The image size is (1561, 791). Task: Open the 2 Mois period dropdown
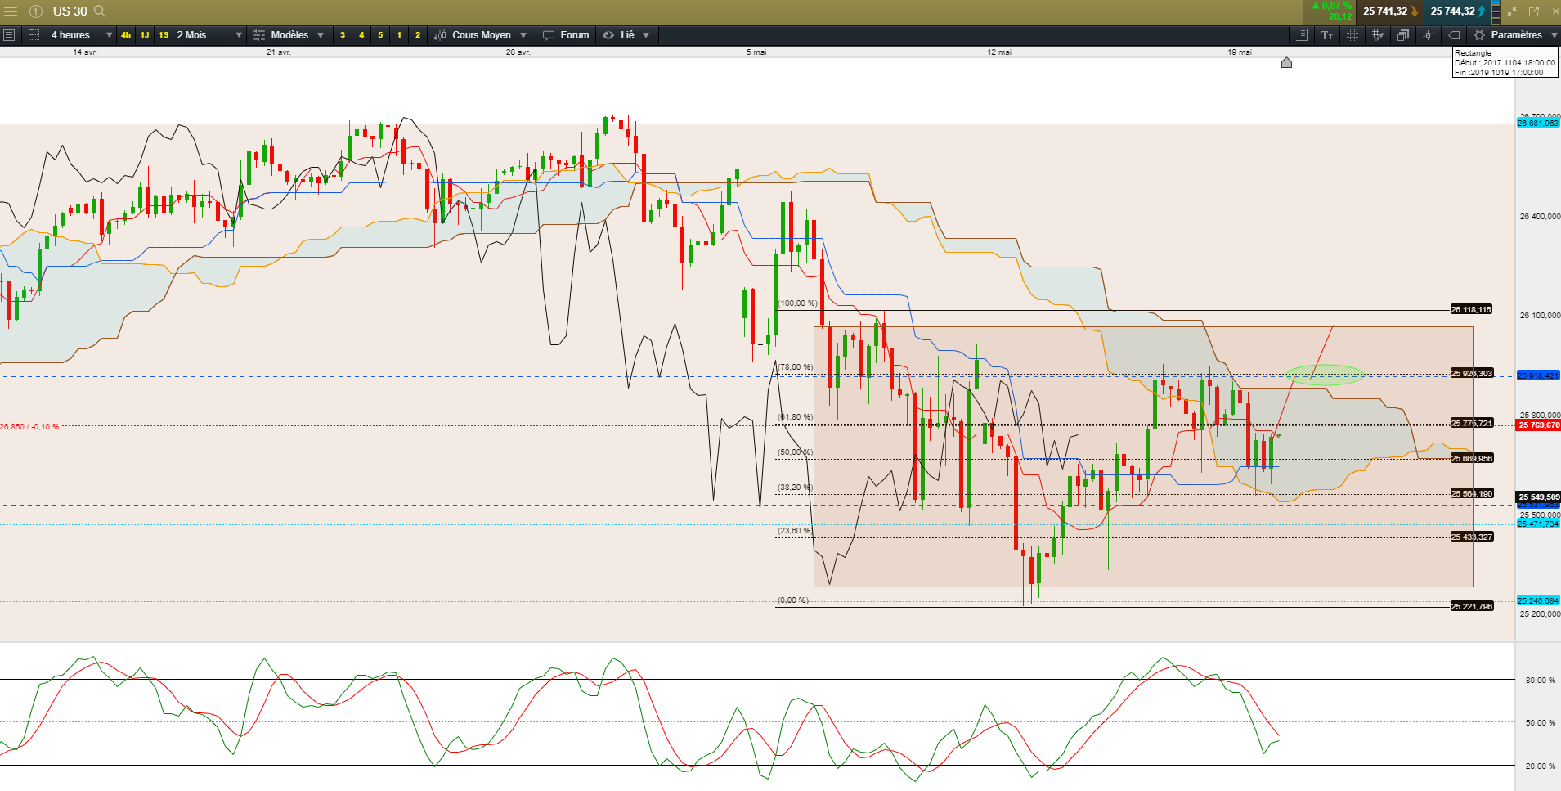pyautogui.click(x=210, y=35)
